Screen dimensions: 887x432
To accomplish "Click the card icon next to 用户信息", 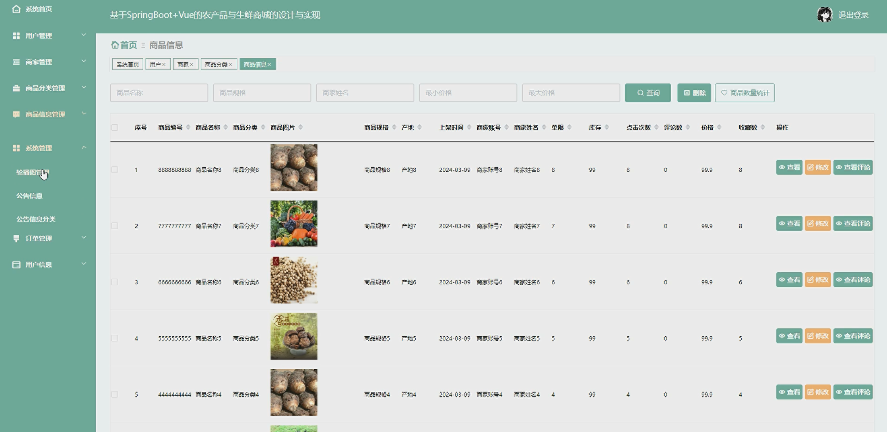I will pos(16,265).
